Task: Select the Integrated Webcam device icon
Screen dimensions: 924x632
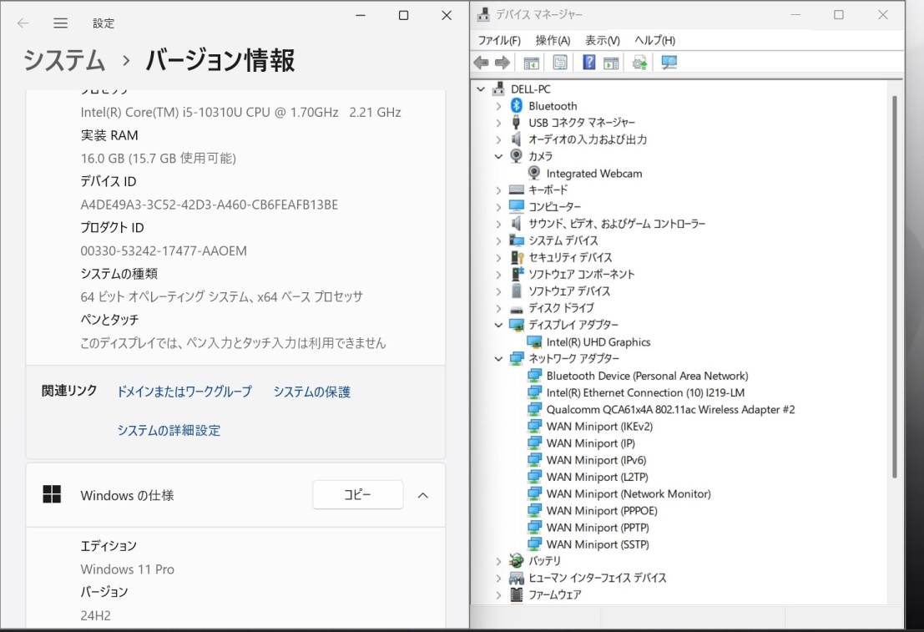Action: pyautogui.click(x=534, y=173)
